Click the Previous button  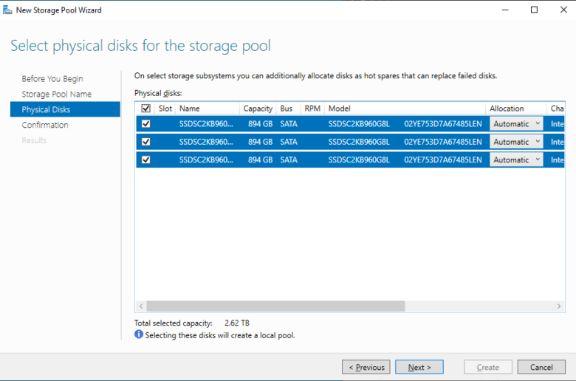[x=366, y=367]
